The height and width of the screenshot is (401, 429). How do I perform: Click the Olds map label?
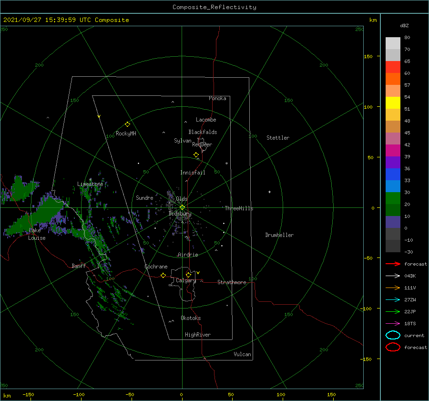pyautogui.click(x=182, y=199)
